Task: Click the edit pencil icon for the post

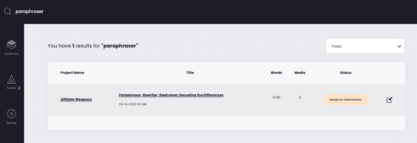Action: (389, 100)
